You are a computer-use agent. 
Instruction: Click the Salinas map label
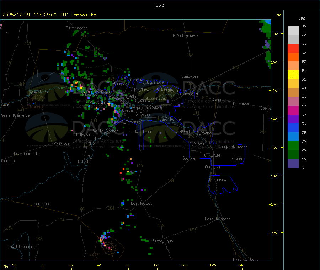point(62,144)
